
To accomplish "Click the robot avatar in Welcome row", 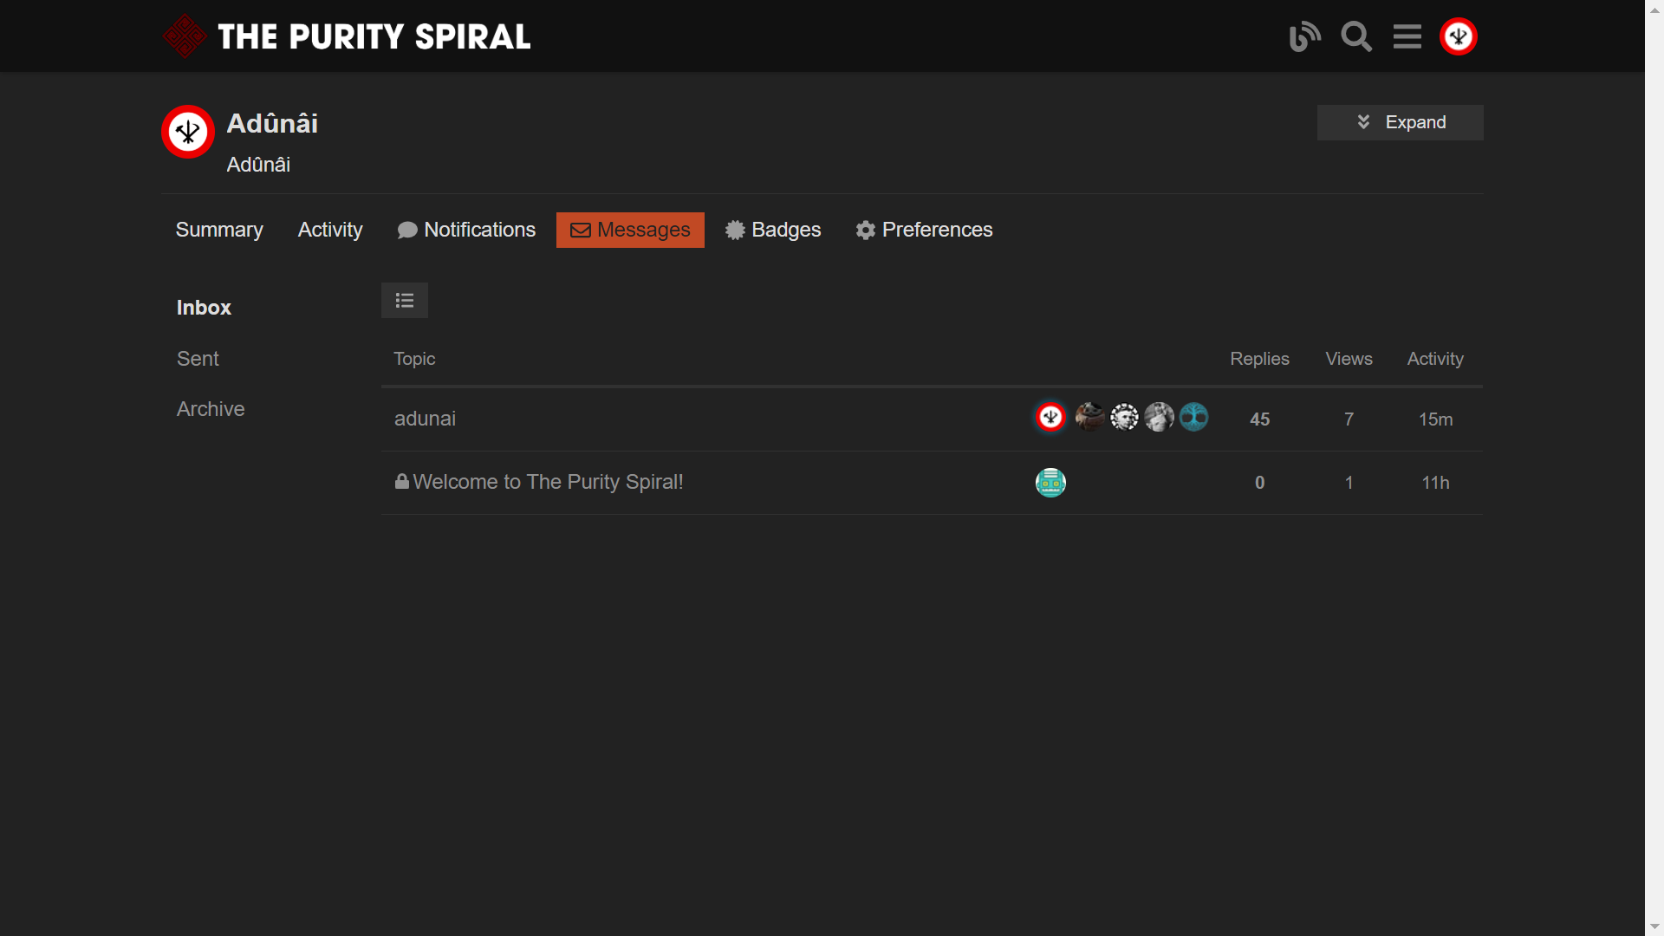I will point(1050,482).
